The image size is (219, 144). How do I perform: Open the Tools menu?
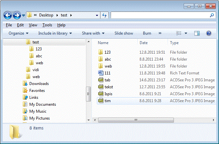point(47,25)
